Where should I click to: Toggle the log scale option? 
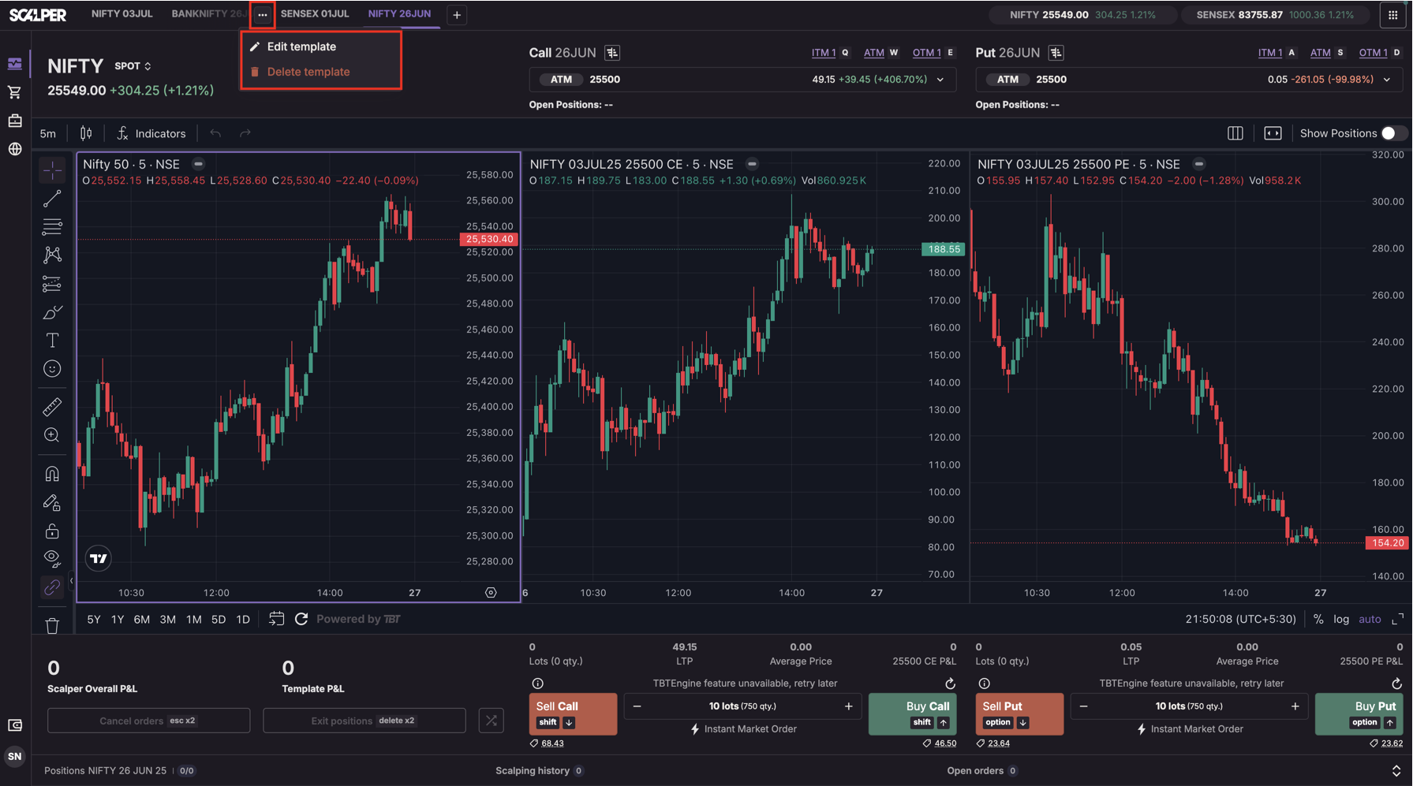(1341, 619)
